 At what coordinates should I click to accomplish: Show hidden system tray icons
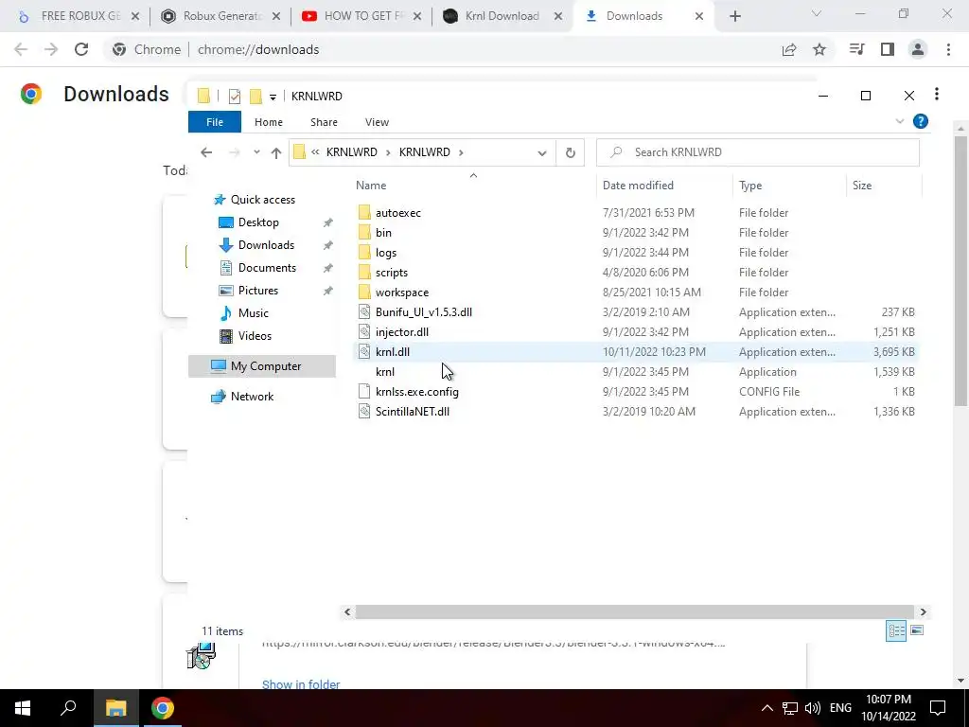click(x=766, y=708)
